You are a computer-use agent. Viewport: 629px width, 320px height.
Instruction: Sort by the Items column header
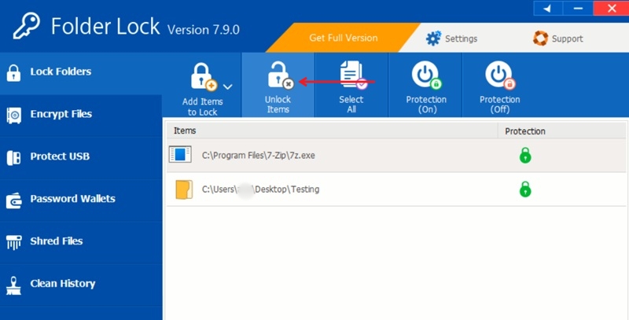332,131
